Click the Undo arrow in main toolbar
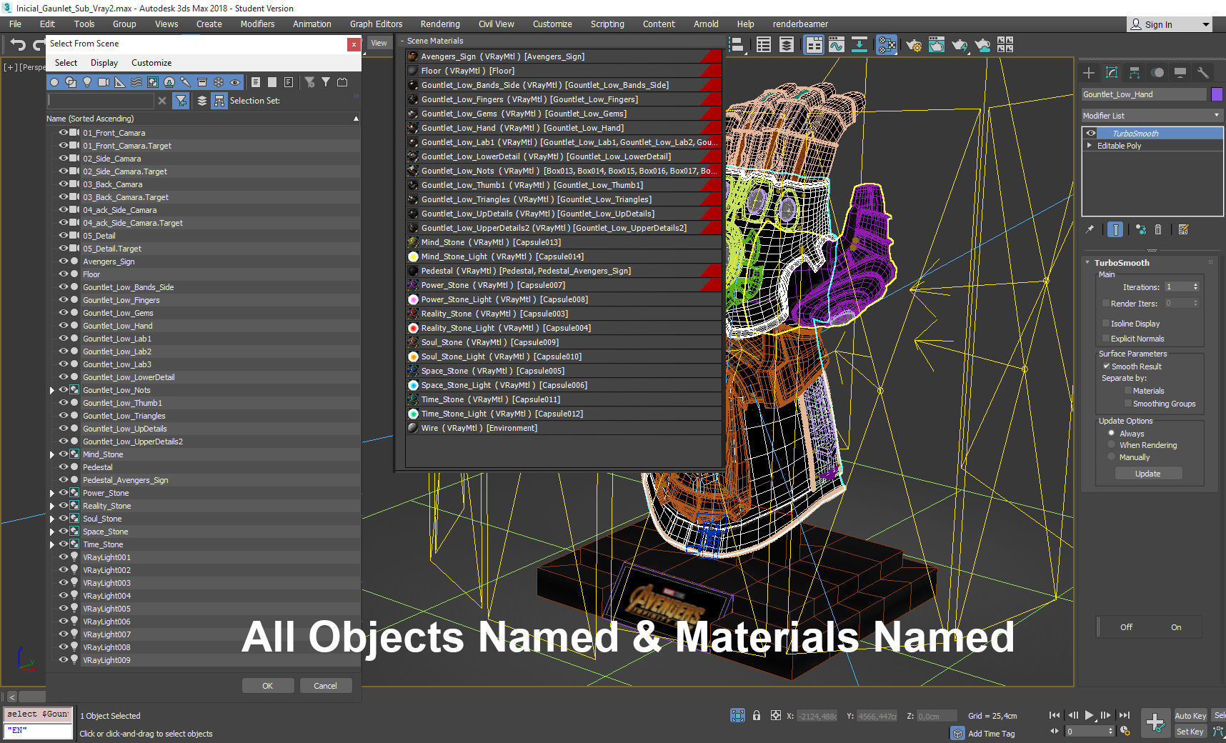Screen dimensions: 1226x743 click(x=18, y=45)
